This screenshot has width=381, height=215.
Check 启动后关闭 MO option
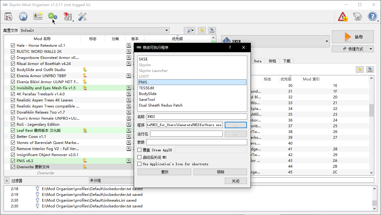click(x=140, y=157)
